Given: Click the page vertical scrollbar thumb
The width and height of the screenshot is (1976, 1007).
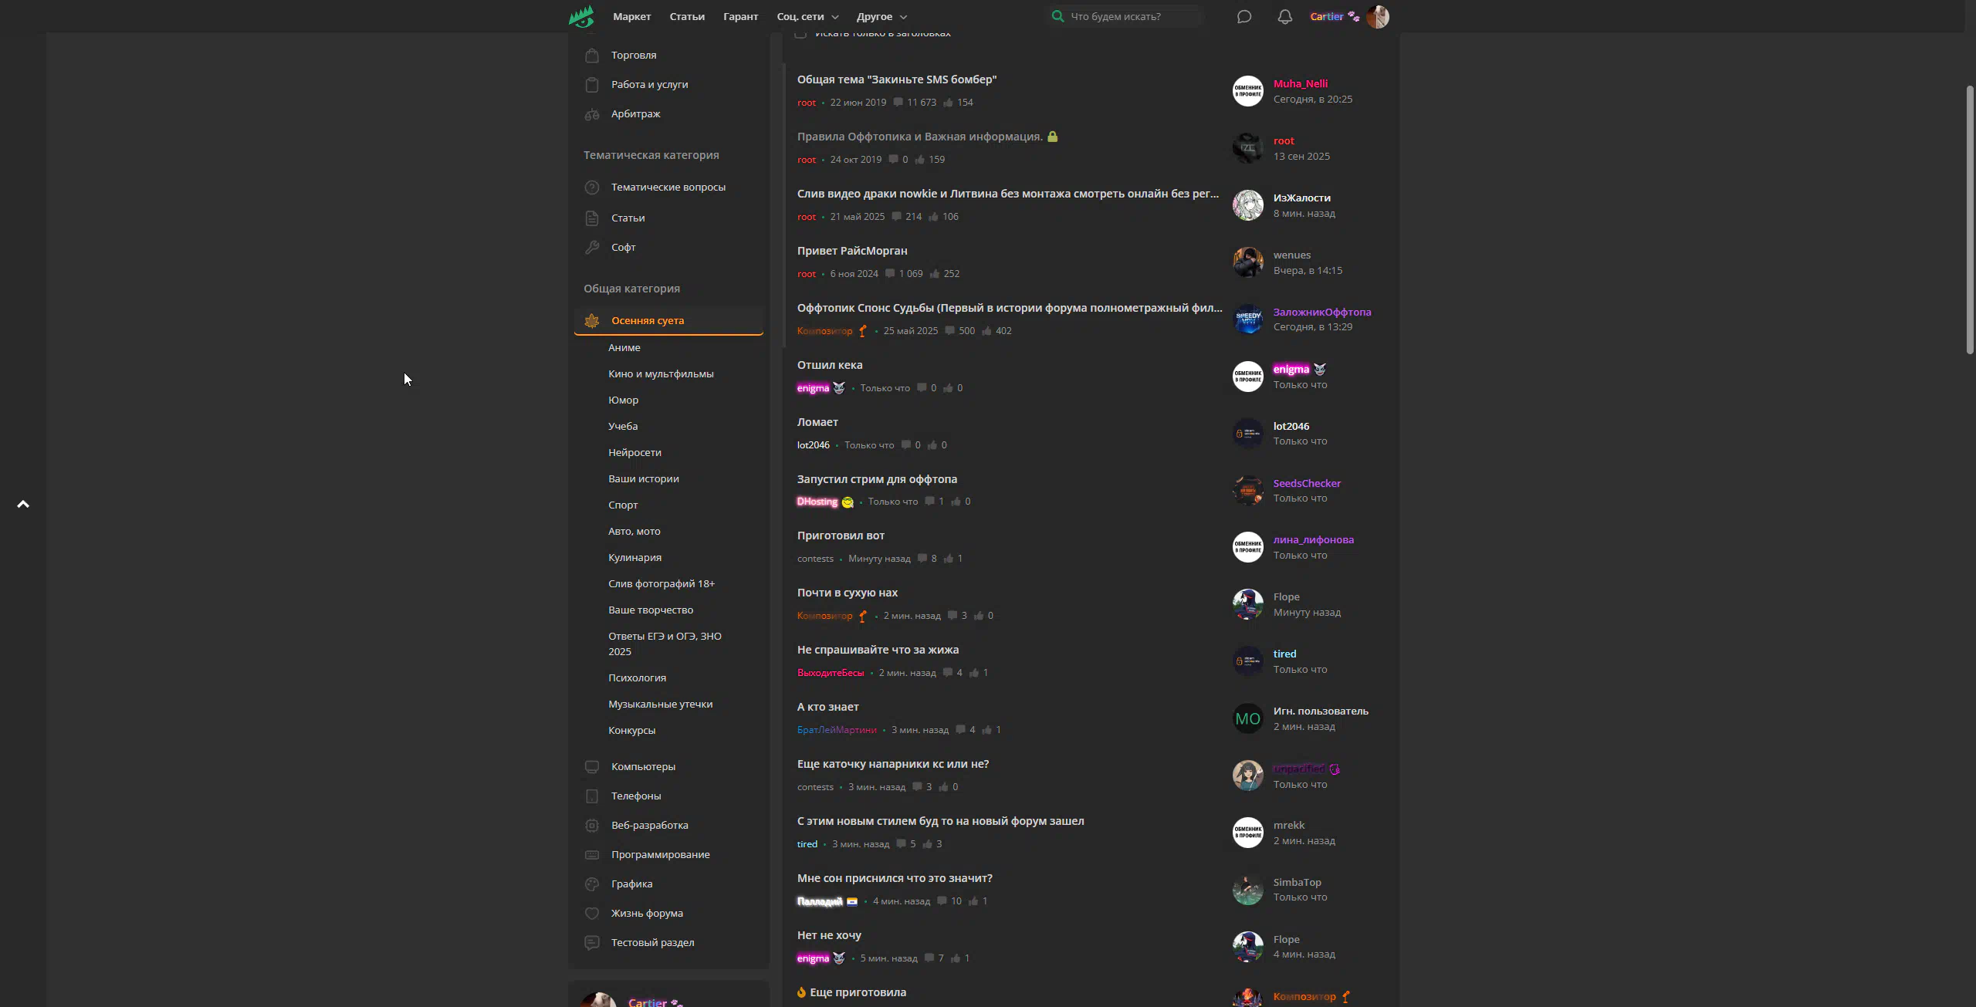Looking at the screenshot, I should point(1970,220).
